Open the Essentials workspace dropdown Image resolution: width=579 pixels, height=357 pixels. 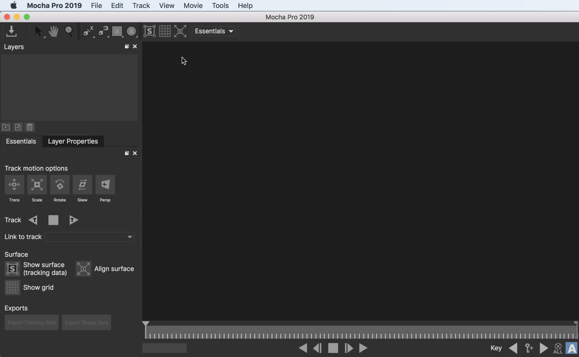coord(214,32)
